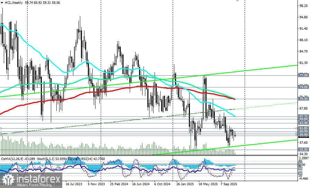Click the RSI(14) 42.7760 indicator label
311x188 pixels.
point(93,159)
